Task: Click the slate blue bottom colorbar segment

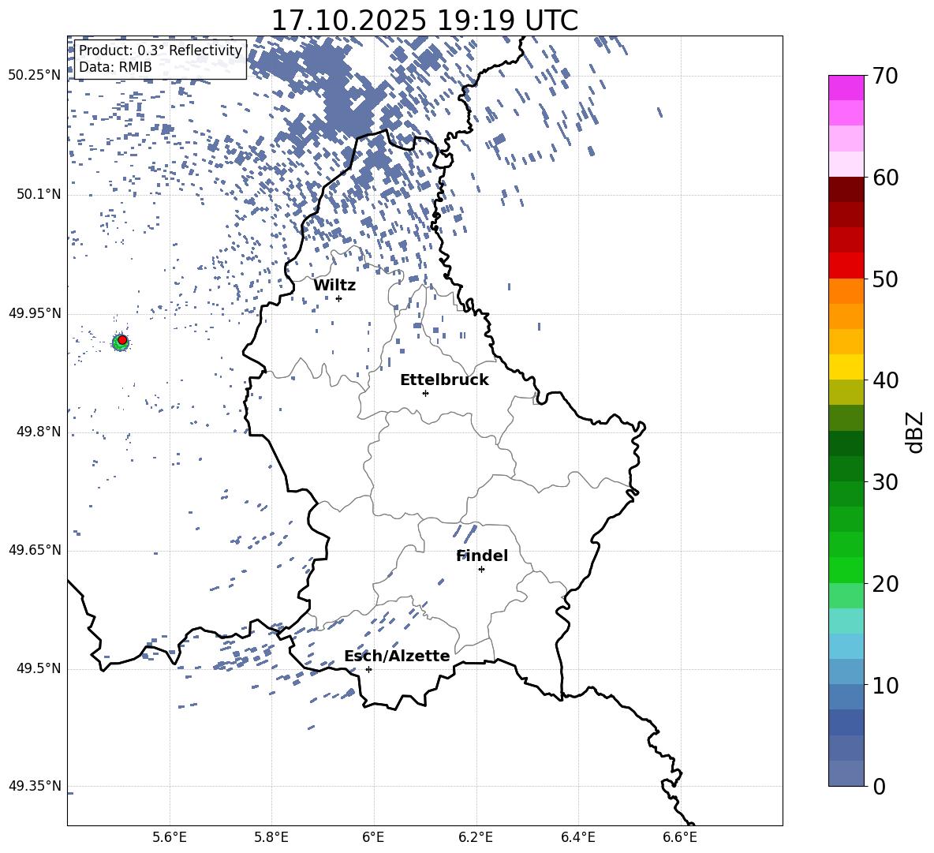Action: tap(846, 773)
